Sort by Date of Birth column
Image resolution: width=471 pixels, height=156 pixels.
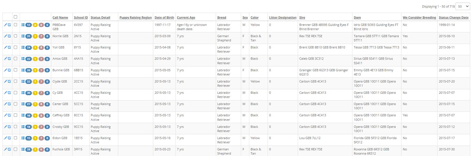[x=164, y=17]
